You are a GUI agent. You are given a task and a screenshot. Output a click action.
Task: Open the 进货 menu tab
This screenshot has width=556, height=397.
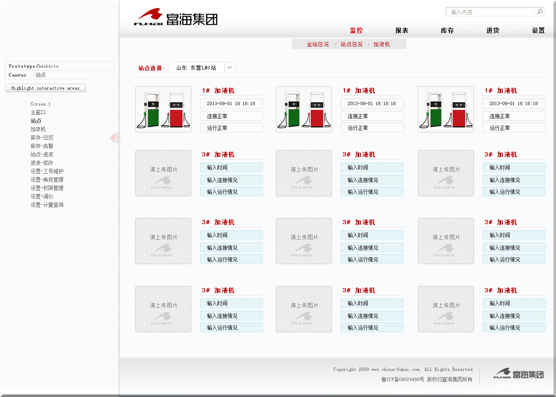coord(493,30)
